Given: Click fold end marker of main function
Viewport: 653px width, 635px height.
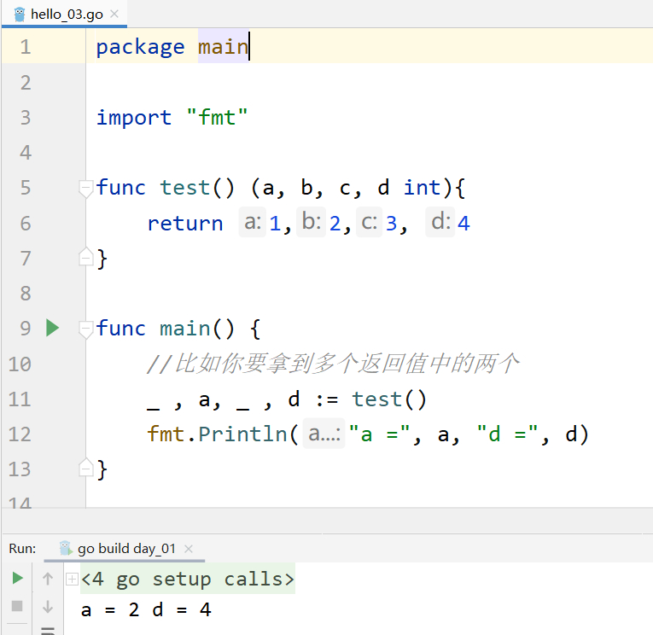Looking at the screenshot, I should coord(85,468).
